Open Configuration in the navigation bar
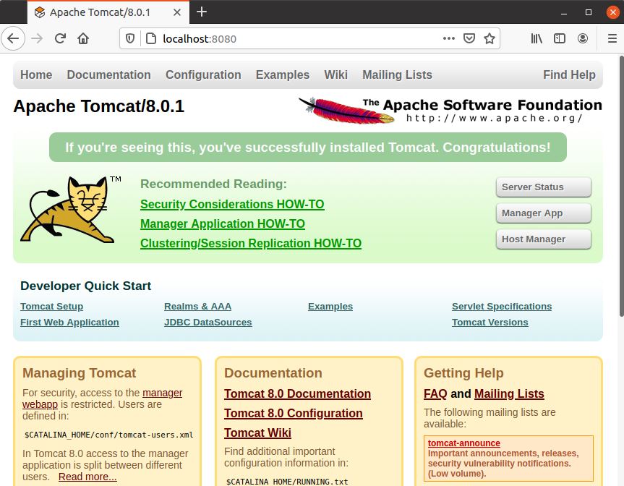 pos(203,74)
